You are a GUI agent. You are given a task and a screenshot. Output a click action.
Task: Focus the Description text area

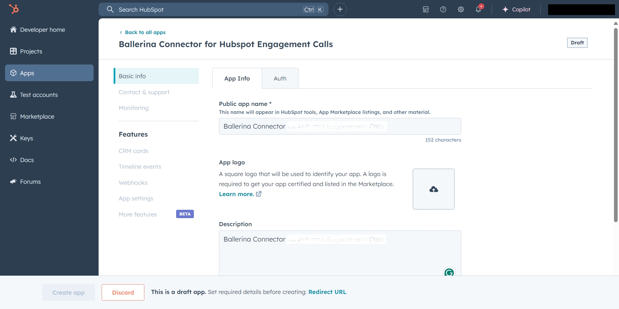click(340, 253)
